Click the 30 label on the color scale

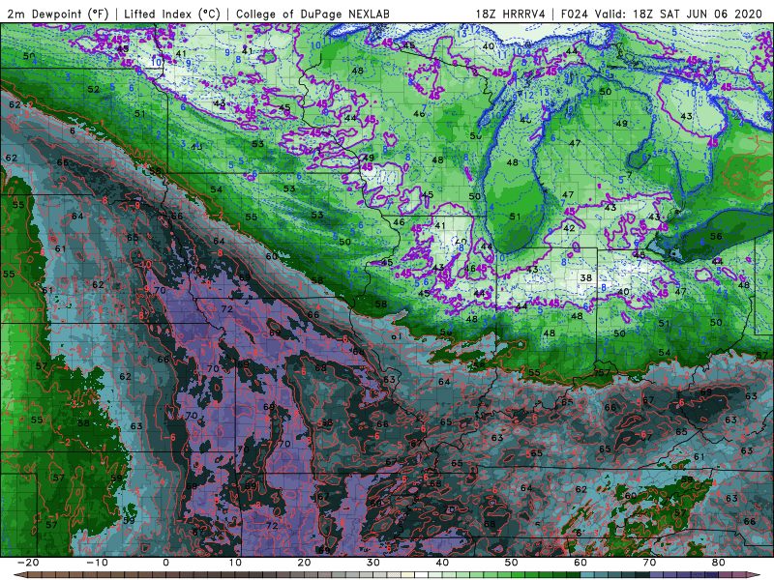(373, 563)
